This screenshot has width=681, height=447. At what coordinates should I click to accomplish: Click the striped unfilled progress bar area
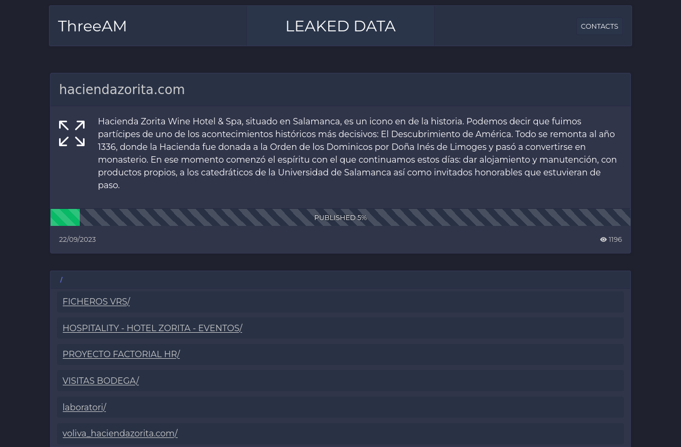coord(479,217)
